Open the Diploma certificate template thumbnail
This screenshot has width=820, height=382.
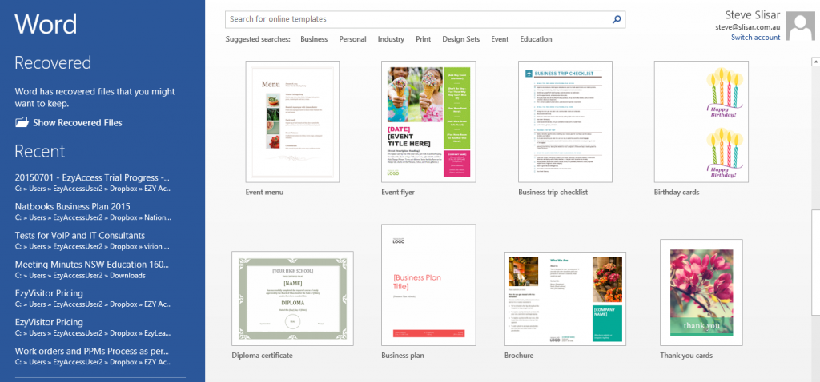292,299
